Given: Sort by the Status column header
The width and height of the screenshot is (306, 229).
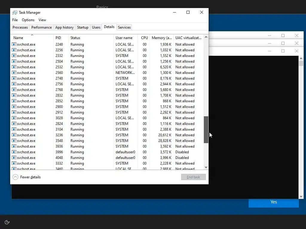Looking at the screenshot, I should [x=91, y=38].
